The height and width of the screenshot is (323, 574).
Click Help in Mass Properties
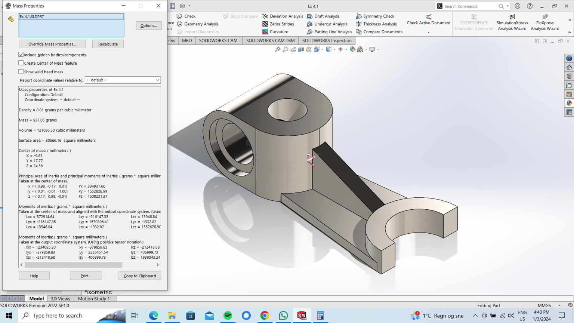[34, 276]
